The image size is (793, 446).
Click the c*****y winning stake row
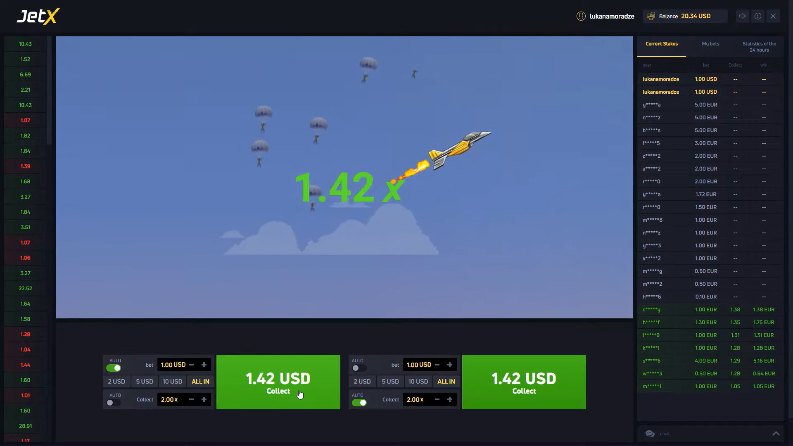coord(710,309)
